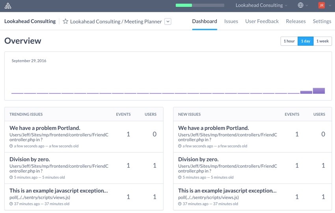Click USERS column header in Trending Issues
The width and height of the screenshot is (335, 213).
click(x=151, y=115)
